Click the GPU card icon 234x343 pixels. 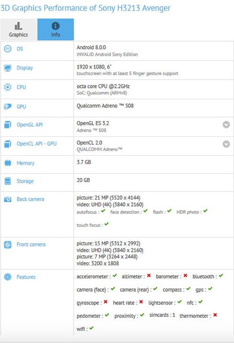pos(8,106)
